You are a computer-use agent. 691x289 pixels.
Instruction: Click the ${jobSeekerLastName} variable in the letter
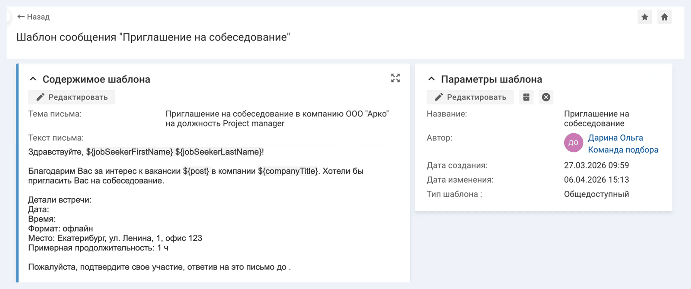click(x=218, y=152)
